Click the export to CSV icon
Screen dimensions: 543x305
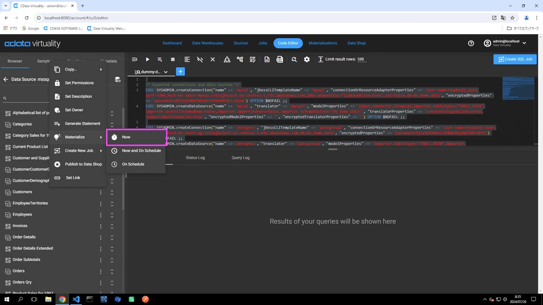279,59
